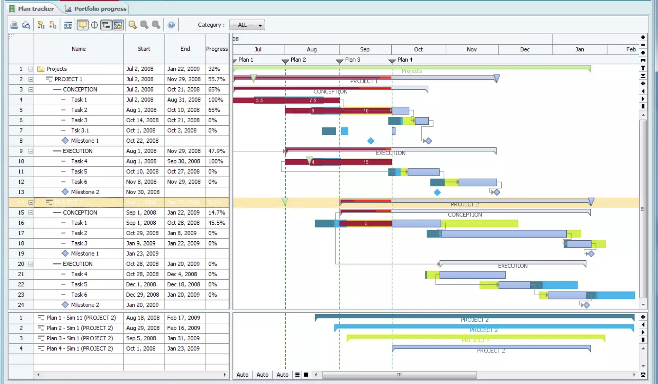Click the top flag icon beside the timeline
The image size is (658, 384).
click(x=643, y=61)
